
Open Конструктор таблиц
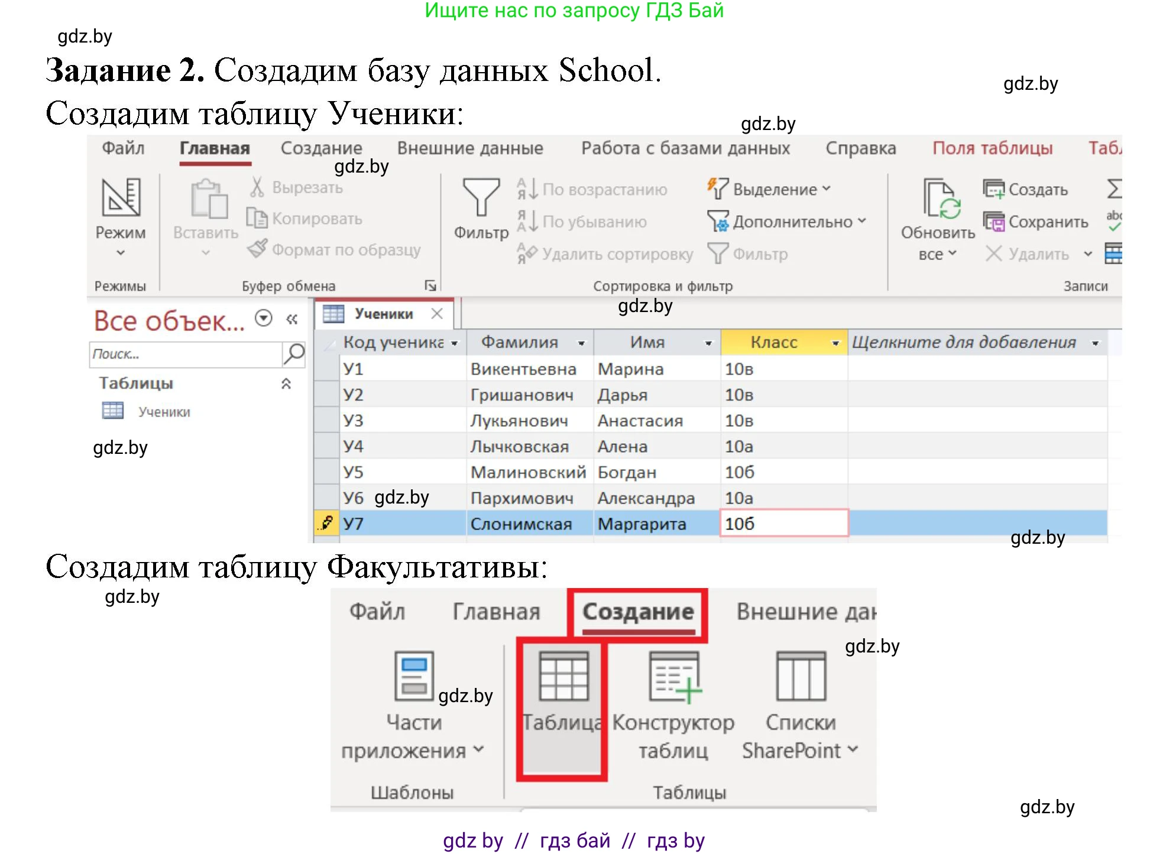pyautogui.click(x=673, y=678)
